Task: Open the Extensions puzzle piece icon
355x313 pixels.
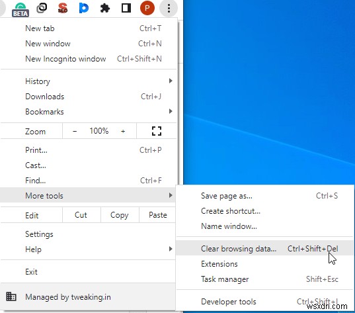Action: coord(105,8)
